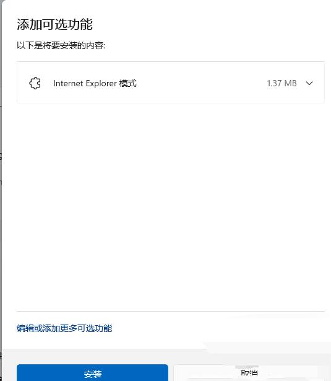The image size is (331, 381).
Task: Click the empty area below the feature card
Action: point(171,207)
